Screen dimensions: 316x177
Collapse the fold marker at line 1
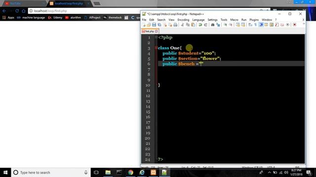tap(156, 37)
